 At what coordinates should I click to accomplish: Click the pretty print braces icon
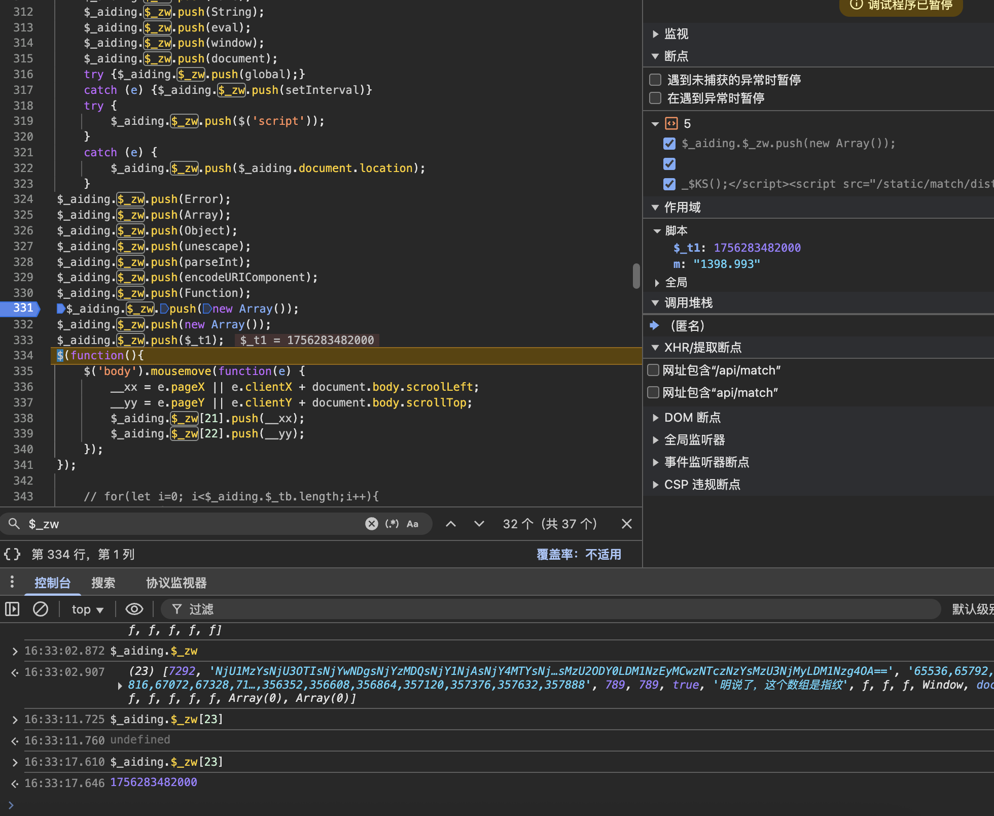12,554
